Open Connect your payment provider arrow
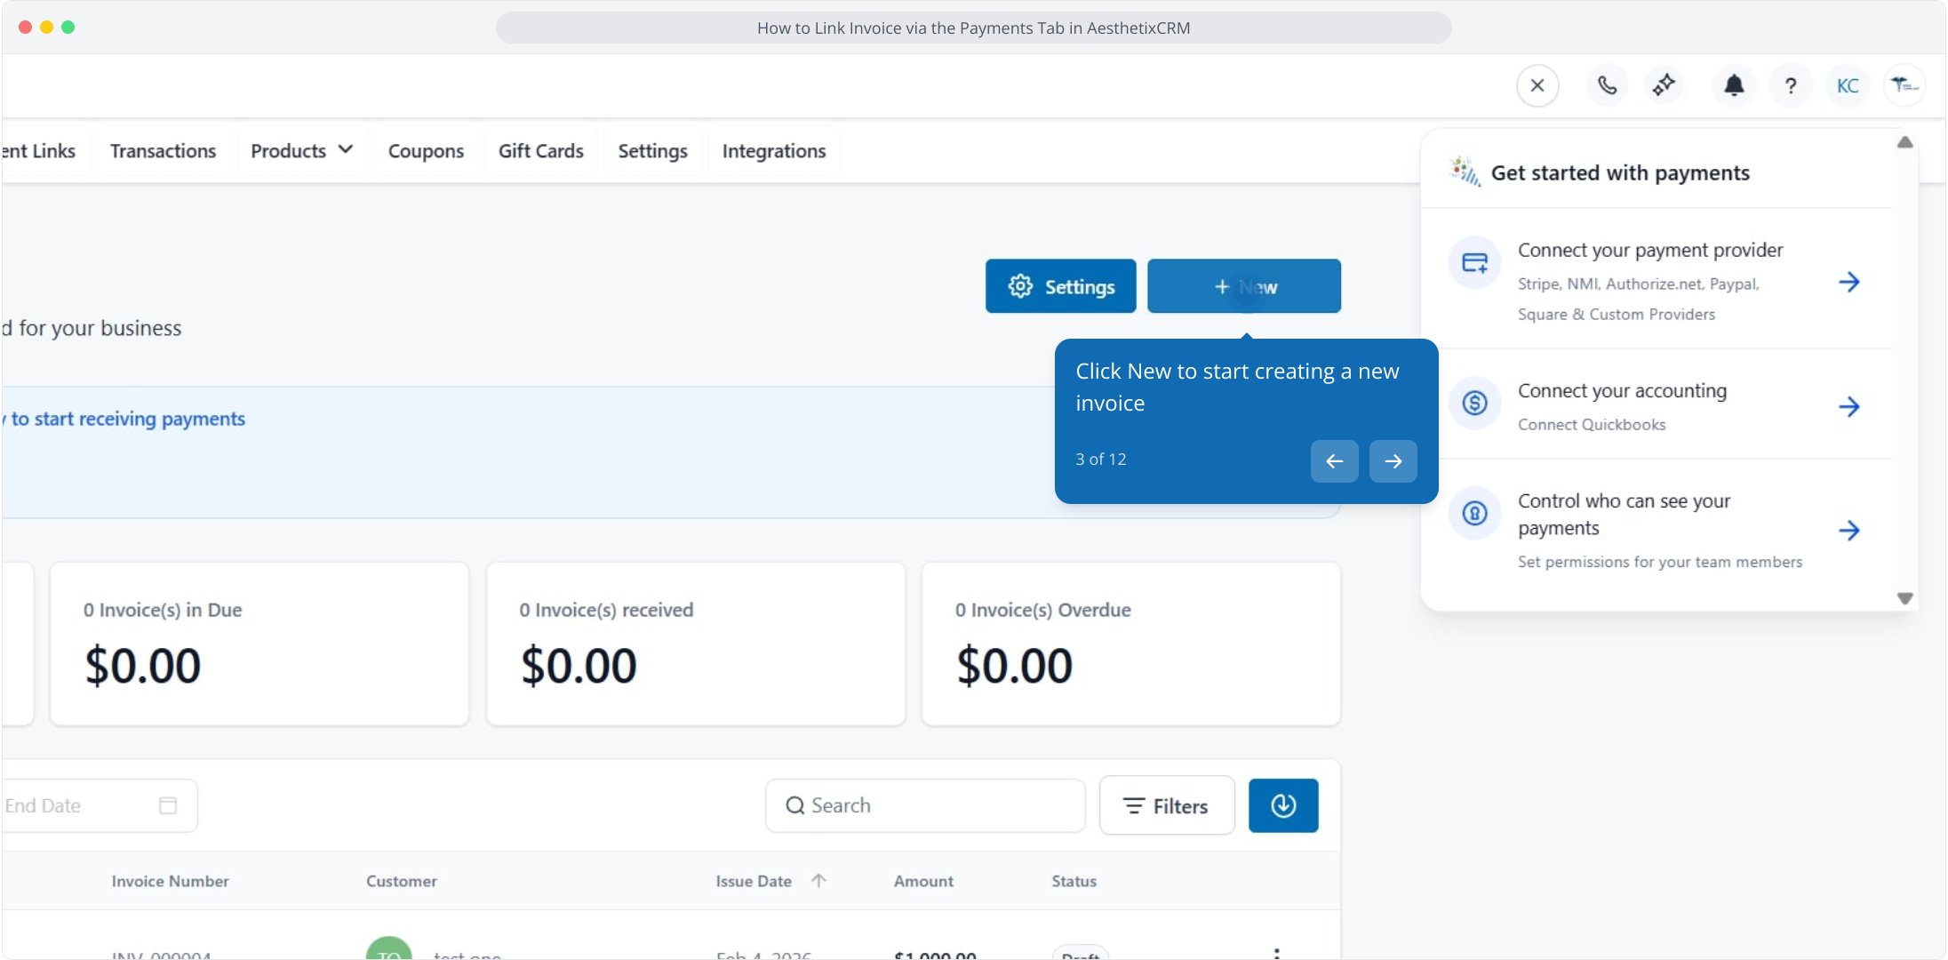Viewport: 1948px width, 960px height. (x=1848, y=282)
